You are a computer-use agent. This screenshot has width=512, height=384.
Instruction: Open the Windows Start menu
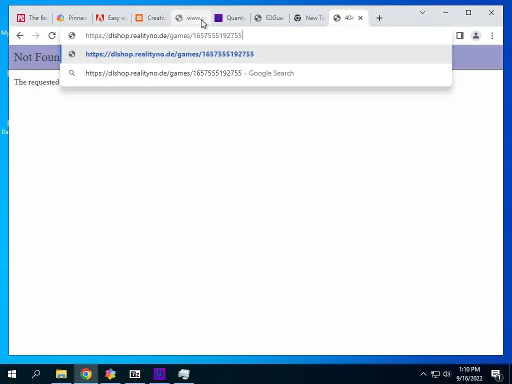12,374
